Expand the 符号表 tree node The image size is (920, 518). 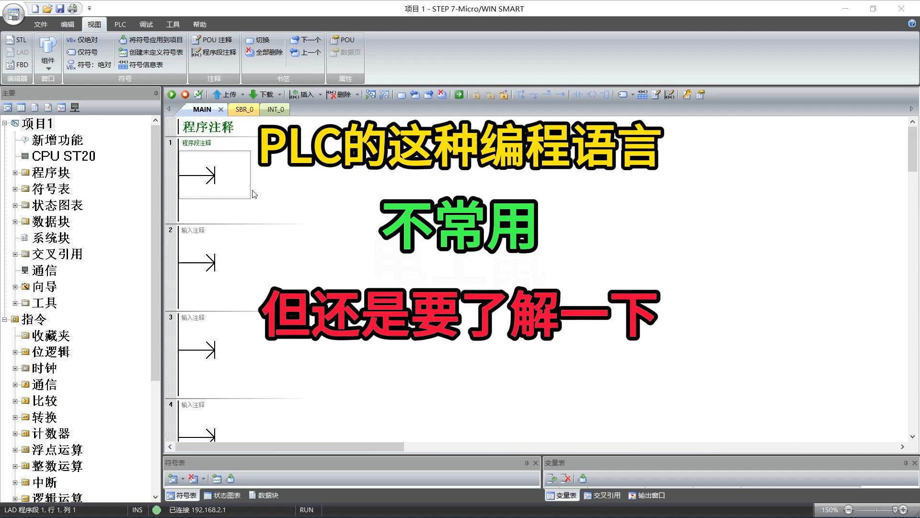[15, 189]
